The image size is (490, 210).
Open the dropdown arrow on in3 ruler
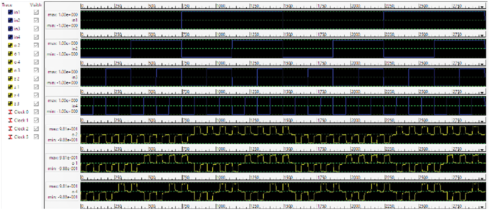[482, 64]
